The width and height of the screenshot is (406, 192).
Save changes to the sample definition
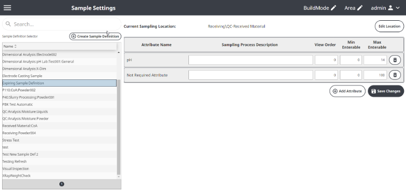(386, 91)
